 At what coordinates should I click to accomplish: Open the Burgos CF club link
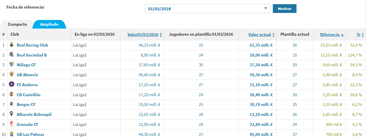click(26, 104)
